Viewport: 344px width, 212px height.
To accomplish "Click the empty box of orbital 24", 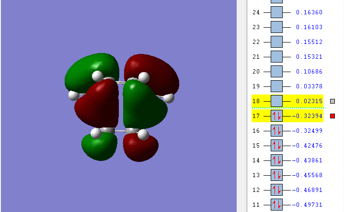I will [x=276, y=12].
